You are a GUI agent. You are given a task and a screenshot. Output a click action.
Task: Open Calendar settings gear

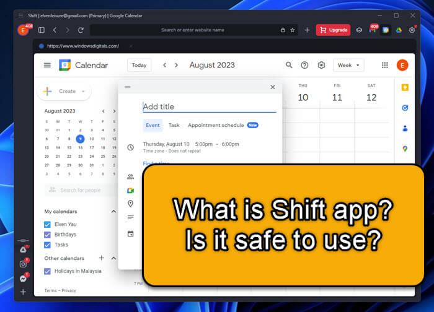(x=321, y=65)
